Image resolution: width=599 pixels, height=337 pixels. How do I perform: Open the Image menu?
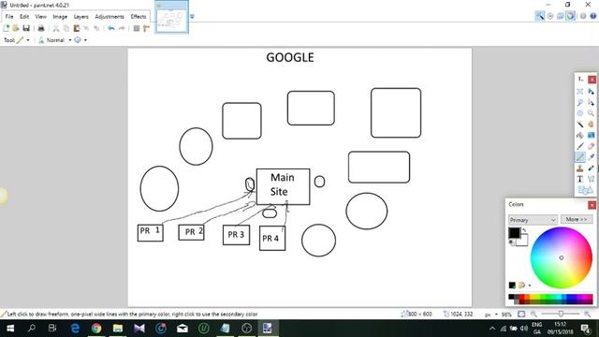click(x=60, y=17)
